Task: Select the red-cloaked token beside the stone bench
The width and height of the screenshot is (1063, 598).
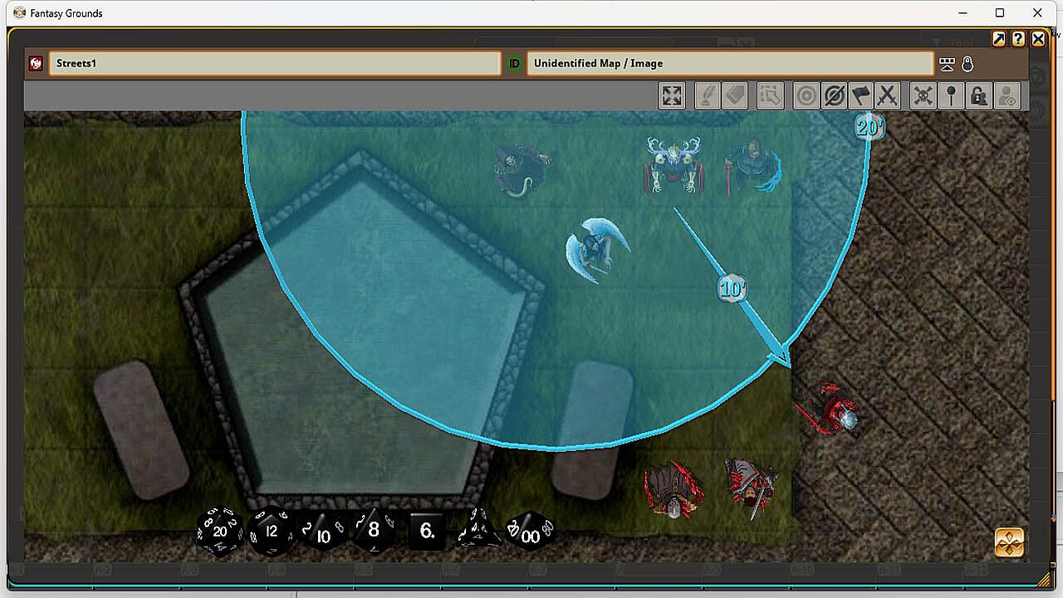Action: pos(674,490)
